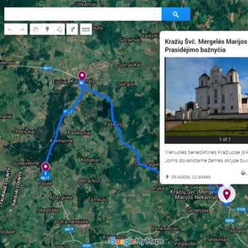Screen dimensions: 248x248
Task: Click the map pin at Pašilė
Action: [46, 167]
